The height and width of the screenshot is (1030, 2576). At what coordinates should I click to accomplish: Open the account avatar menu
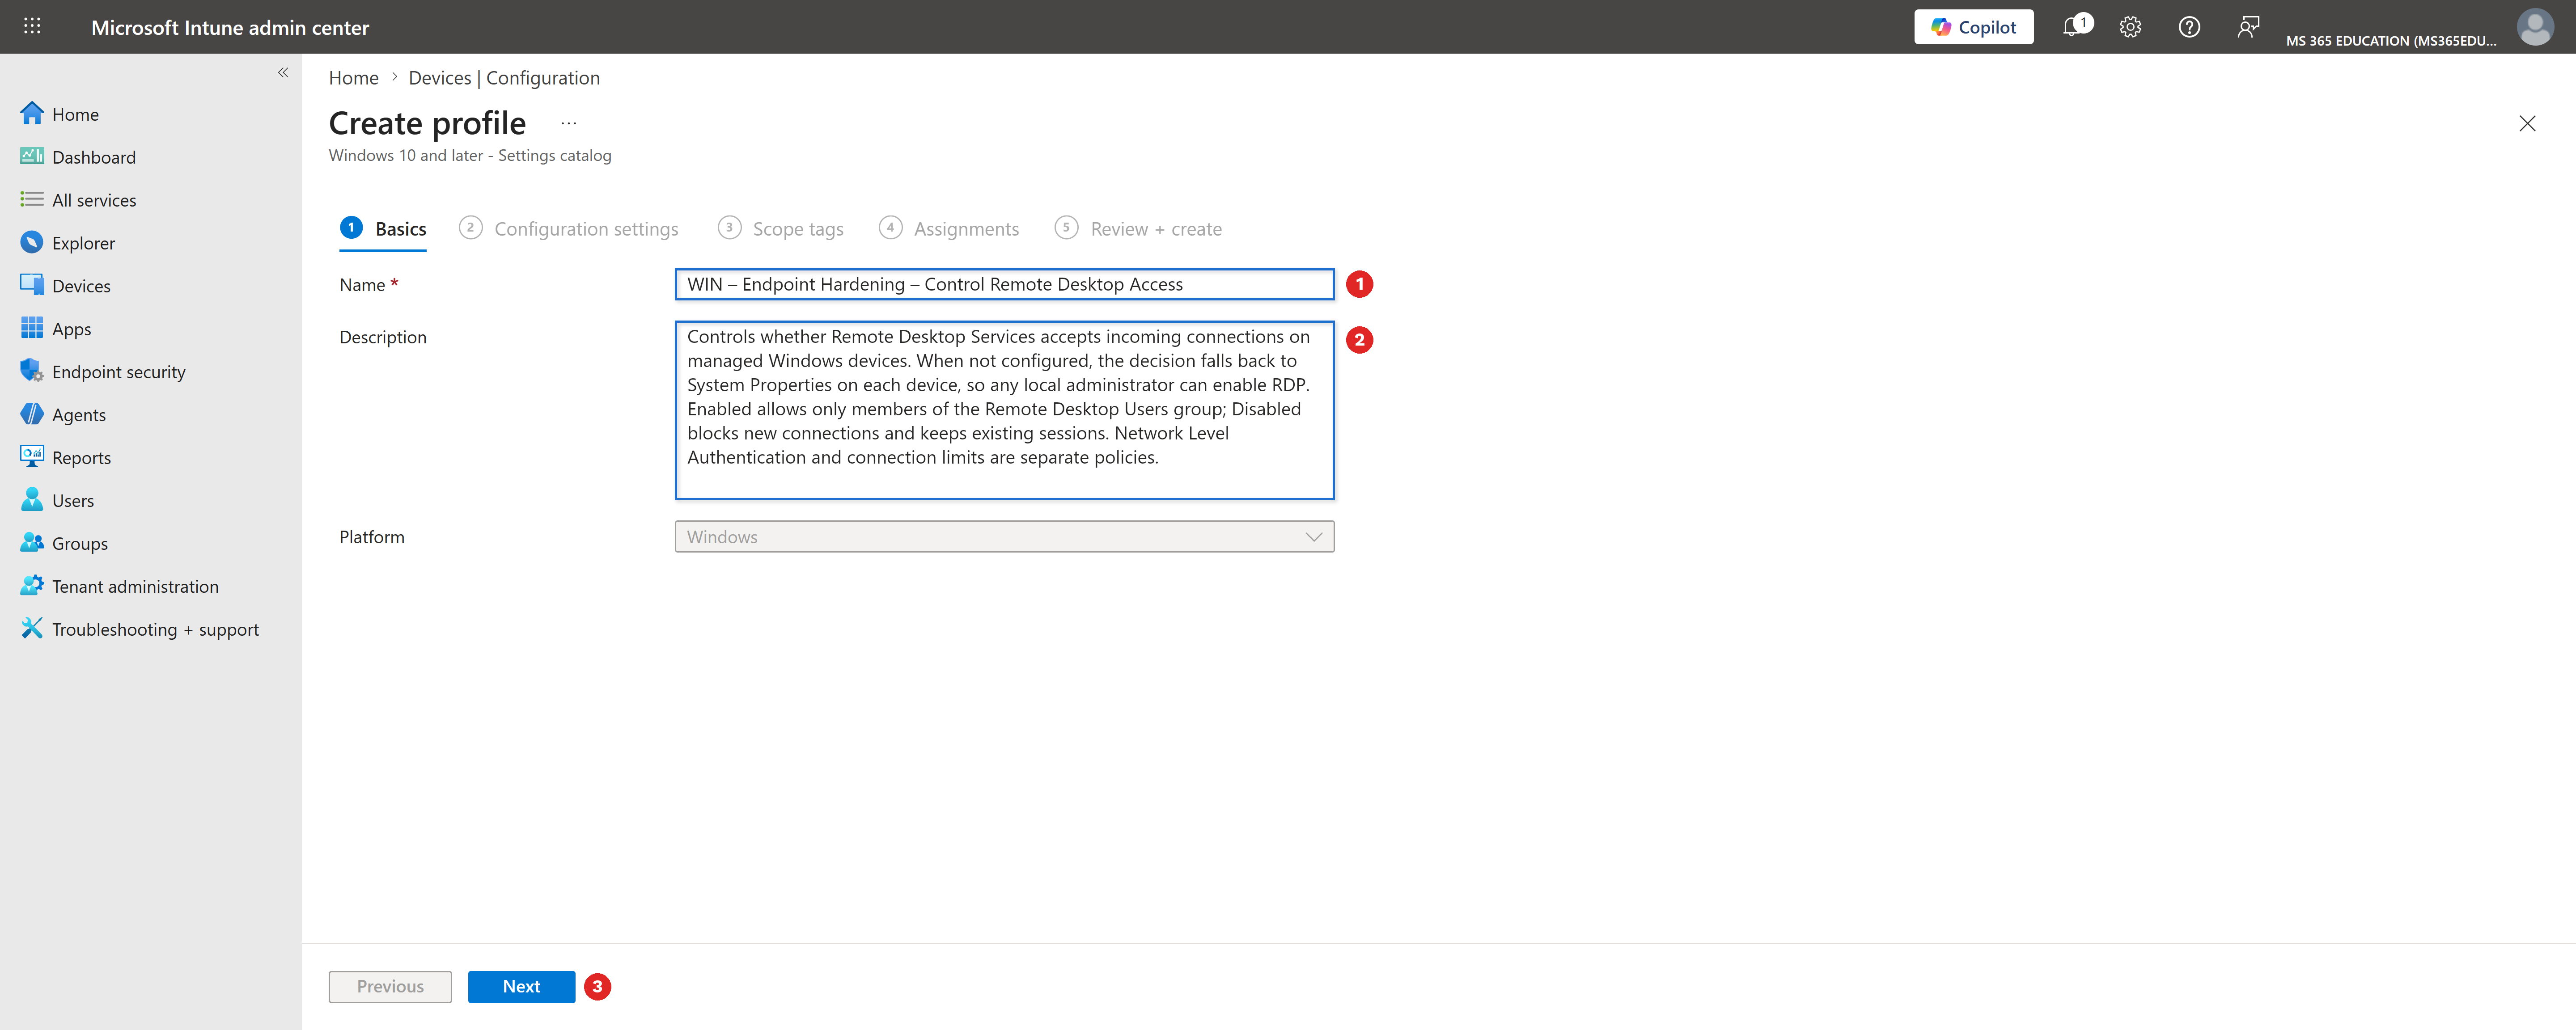tap(2535, 27)
